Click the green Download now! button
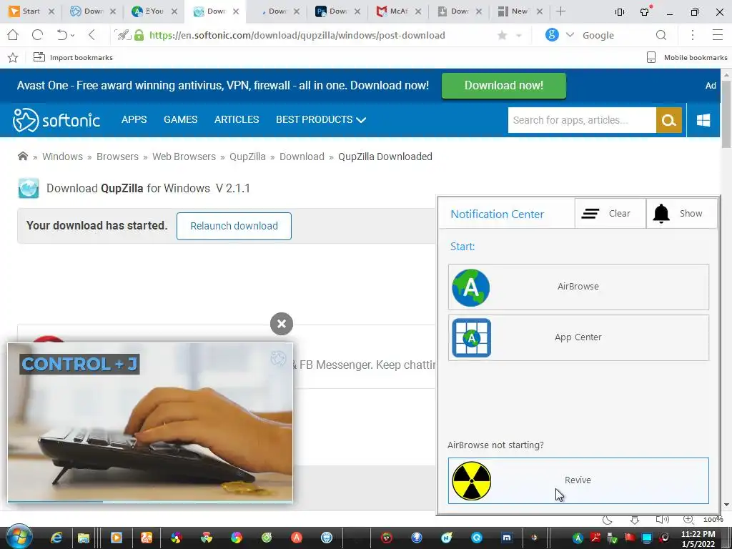Viewport: 732px width, 549px height. [x=504, y=86]
